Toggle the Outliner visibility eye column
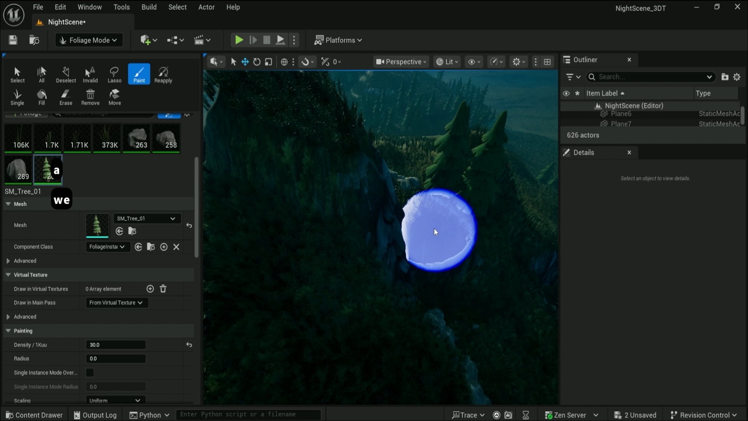The image size is (748, 421). pyautogui.click(x=566, y=93)
